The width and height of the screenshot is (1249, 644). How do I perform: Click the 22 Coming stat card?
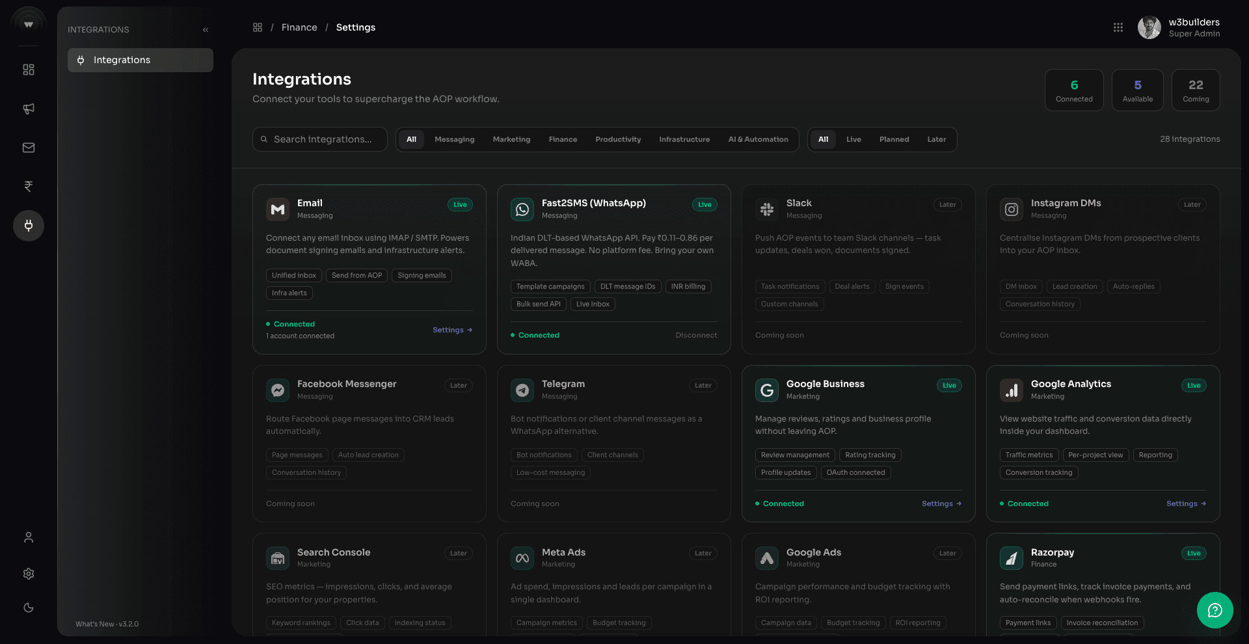click(1196, 90)
